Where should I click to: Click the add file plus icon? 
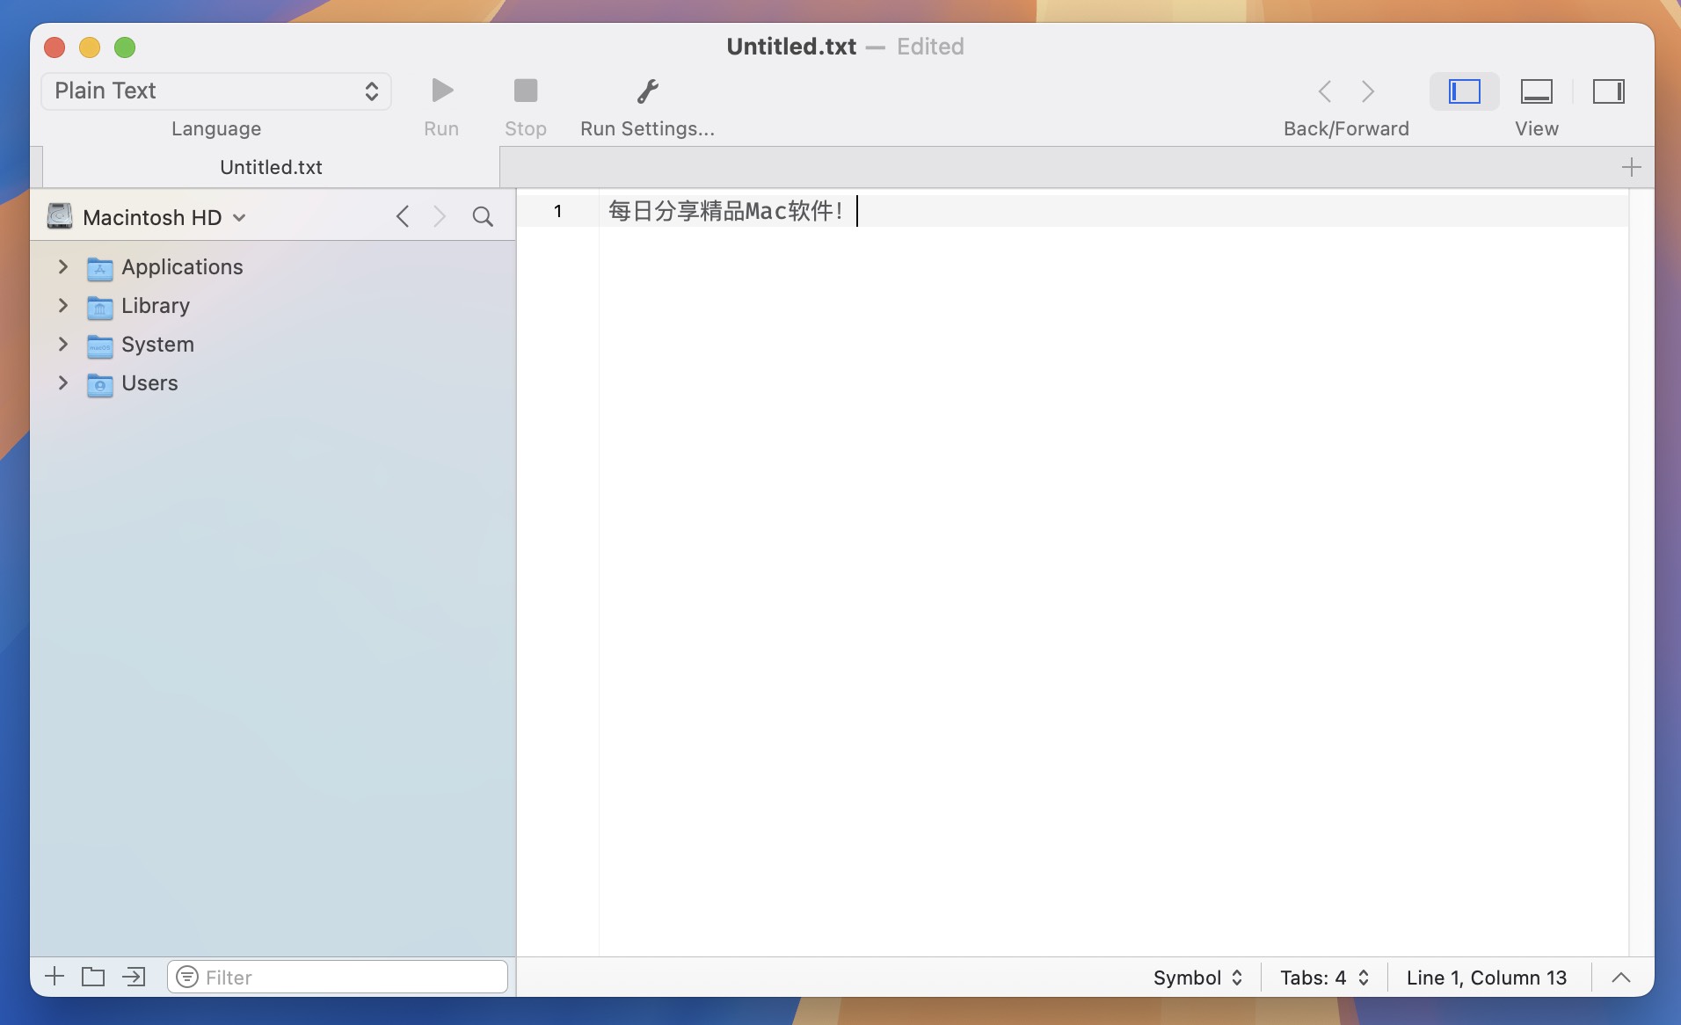[55, 977]
